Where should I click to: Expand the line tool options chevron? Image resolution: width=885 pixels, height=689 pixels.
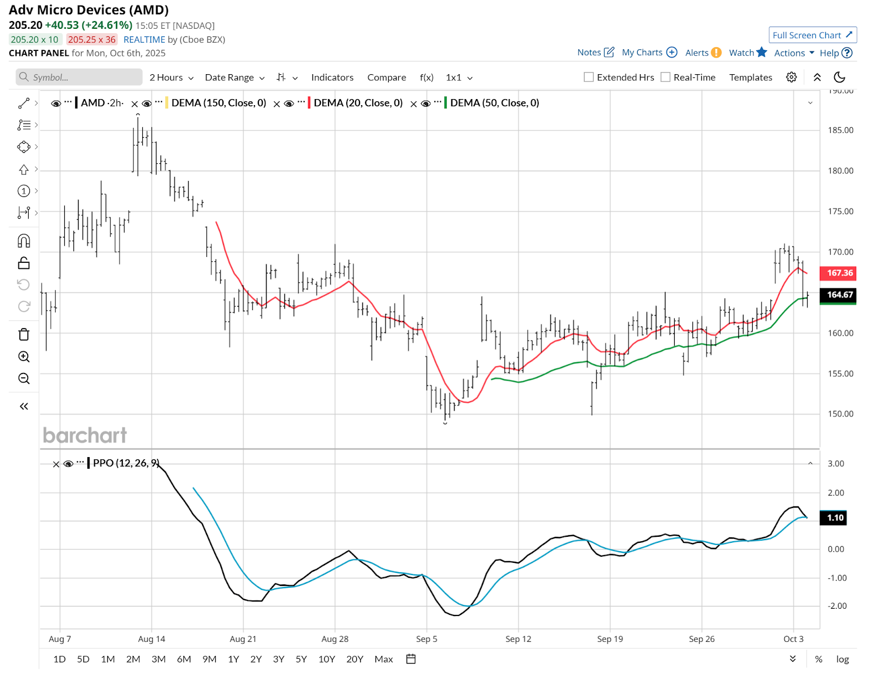tap(37, 103)
